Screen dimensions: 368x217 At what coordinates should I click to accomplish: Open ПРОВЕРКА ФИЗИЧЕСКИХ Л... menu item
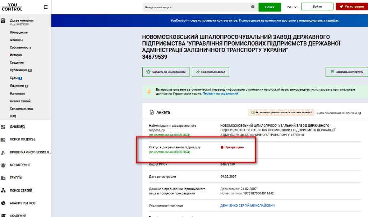tap(30, 152)
